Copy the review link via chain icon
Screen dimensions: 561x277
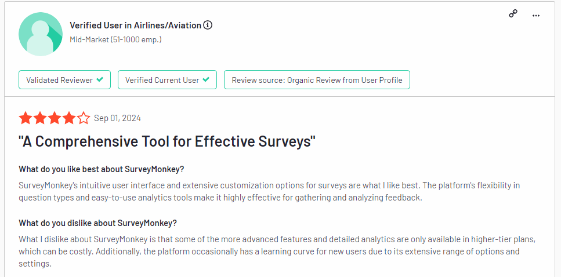pyautogui.click(x=513, y=14)
